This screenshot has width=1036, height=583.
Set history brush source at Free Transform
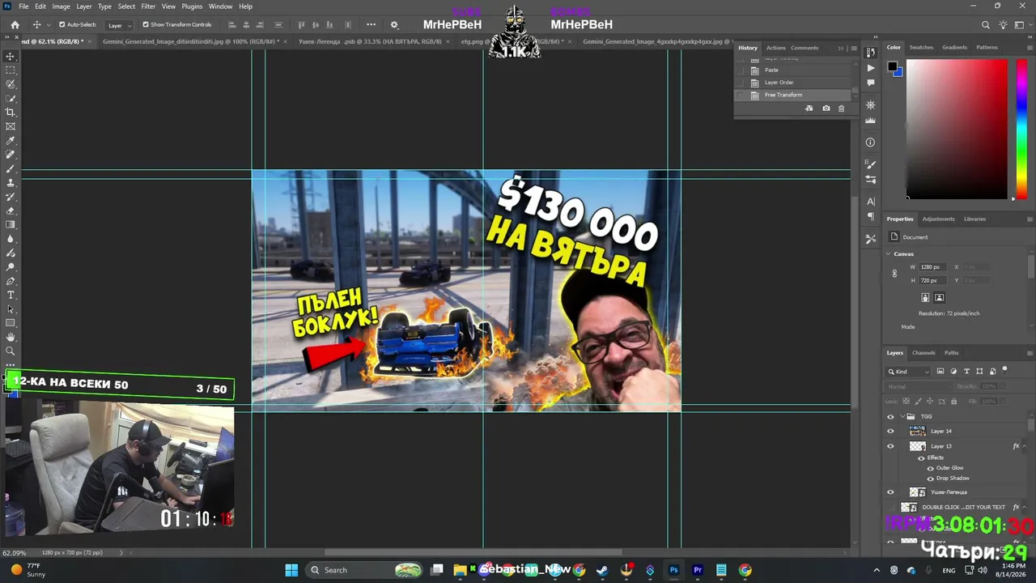(740, 96)
